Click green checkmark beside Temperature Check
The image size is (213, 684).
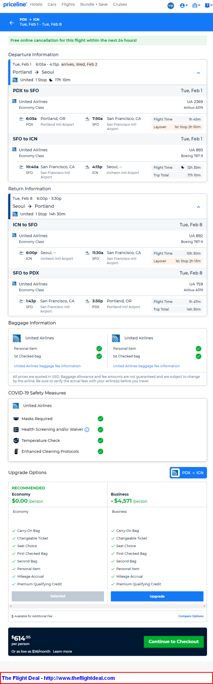tap(100, 440)
